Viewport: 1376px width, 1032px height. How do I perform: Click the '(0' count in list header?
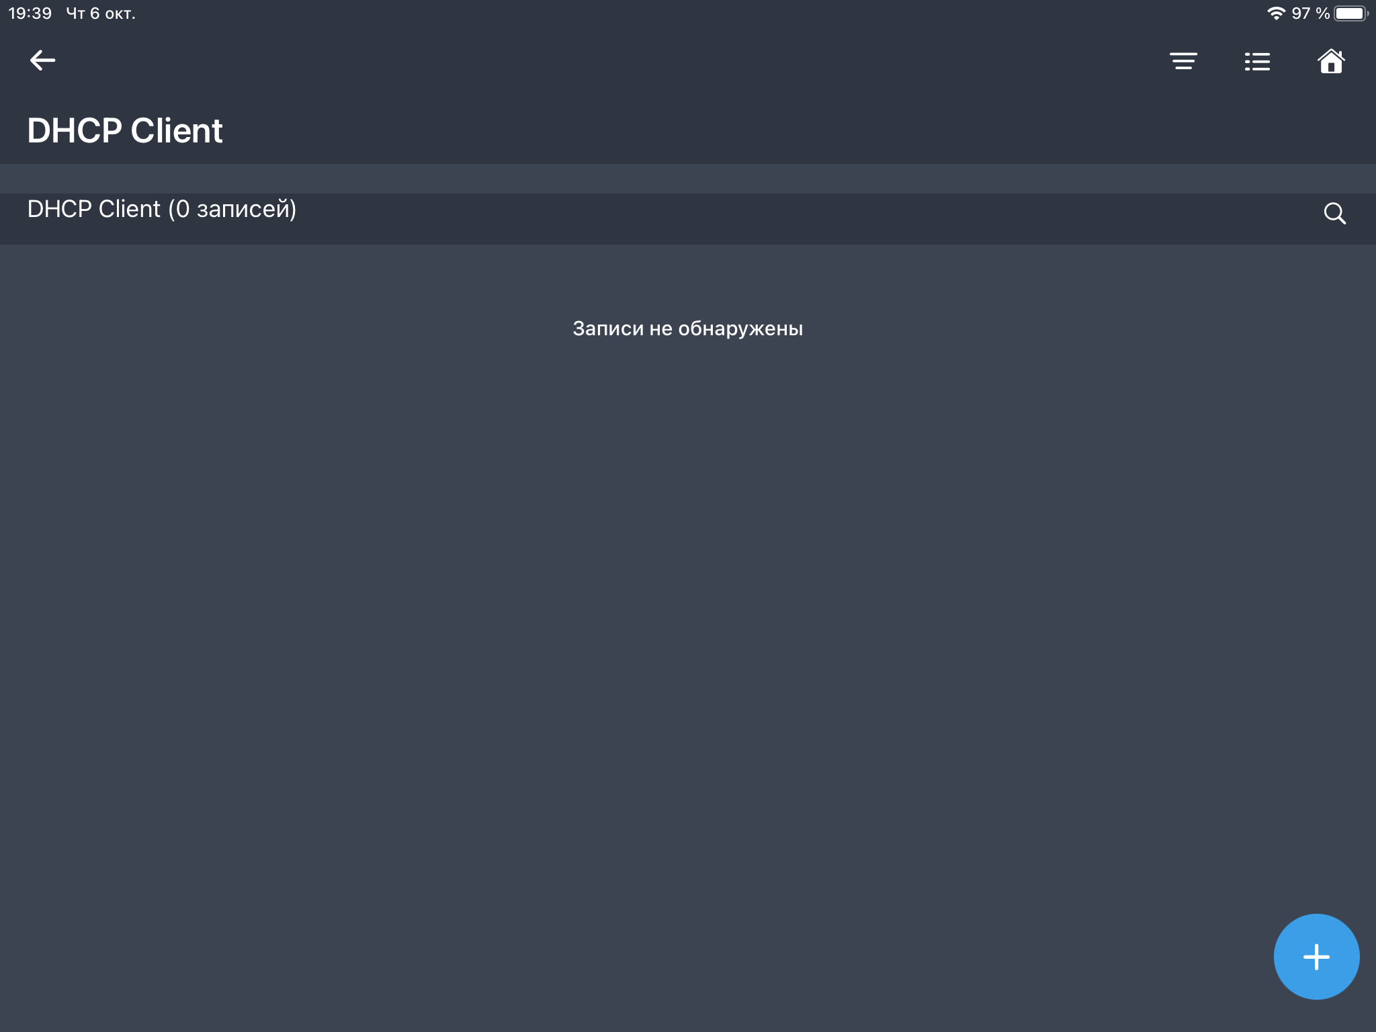pos(179,210)
